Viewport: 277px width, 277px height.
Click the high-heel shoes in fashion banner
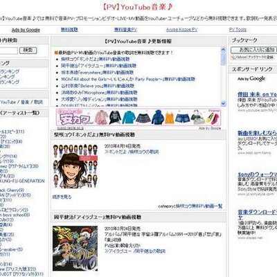click(x=213, y=118)
